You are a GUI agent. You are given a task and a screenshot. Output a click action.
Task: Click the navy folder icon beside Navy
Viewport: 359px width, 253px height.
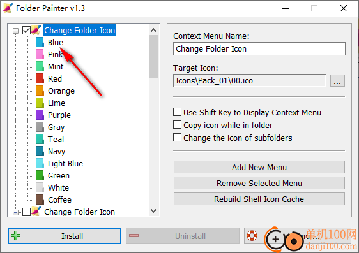[40, 151]
